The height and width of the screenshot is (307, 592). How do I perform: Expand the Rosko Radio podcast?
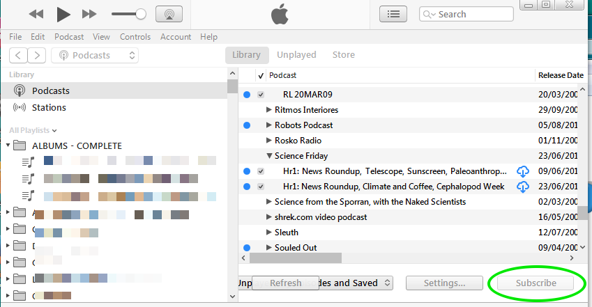click(x=269, y=141)
